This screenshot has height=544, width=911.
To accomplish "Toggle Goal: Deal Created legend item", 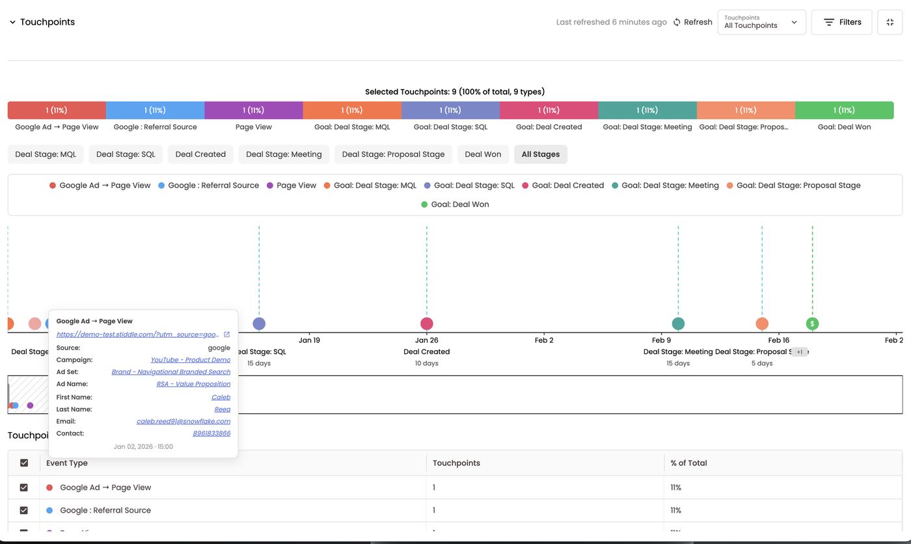I will coord(563,185).
